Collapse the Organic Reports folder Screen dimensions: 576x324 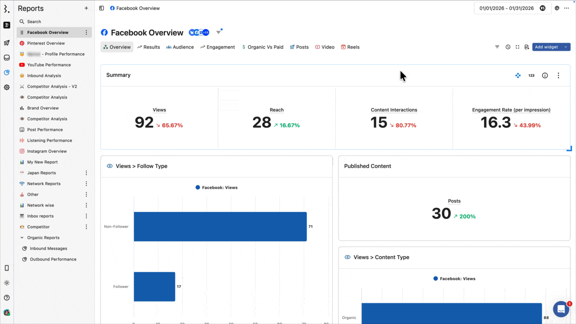click(22, 238)
